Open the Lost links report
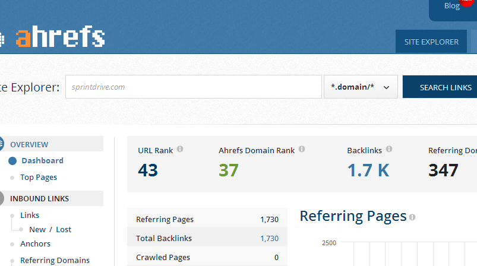This screenshot has height=266, width=477. point(64,230)
